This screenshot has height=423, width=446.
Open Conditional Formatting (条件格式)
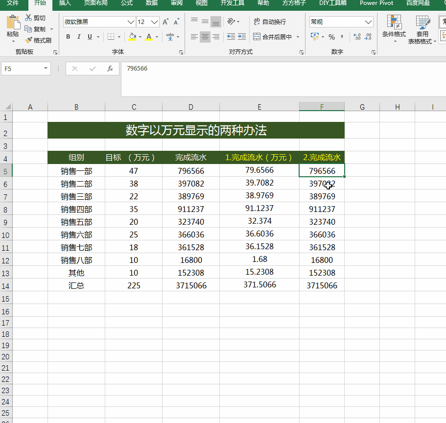[394, 28]
